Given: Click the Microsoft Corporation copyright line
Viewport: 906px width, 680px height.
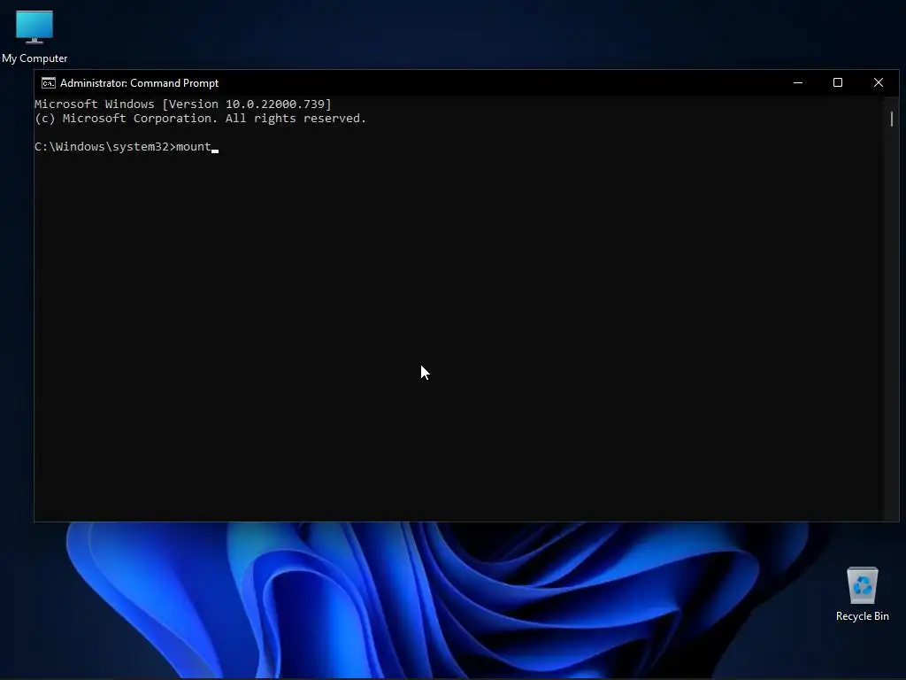Looking at the screenshot, I should click(201, 119).
